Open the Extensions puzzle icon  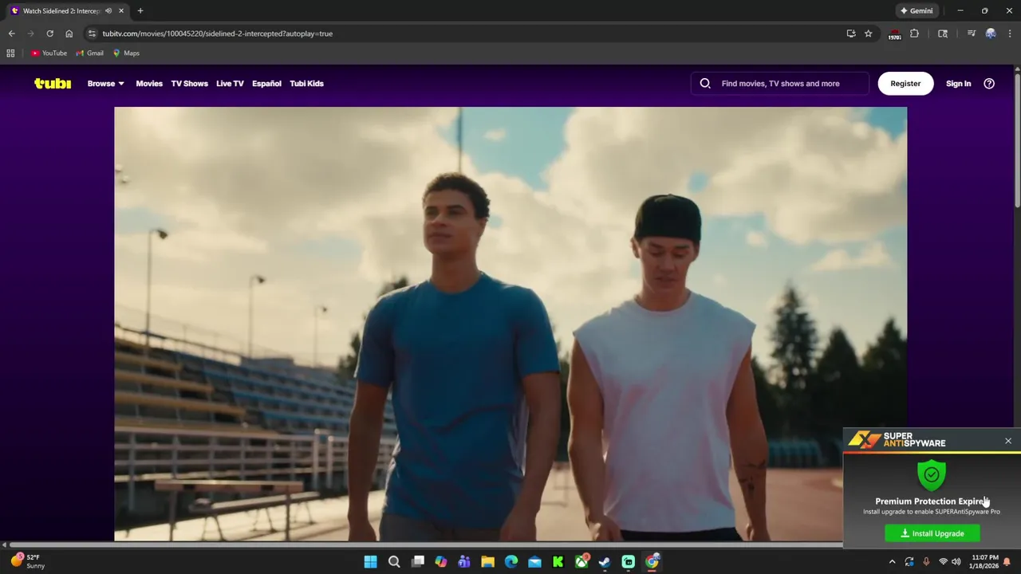(914, 33)
